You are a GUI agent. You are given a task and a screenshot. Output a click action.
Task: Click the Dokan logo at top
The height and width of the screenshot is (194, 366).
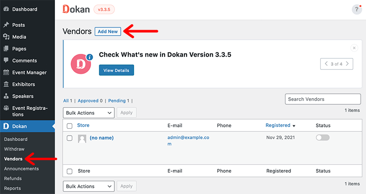(76, 9)
